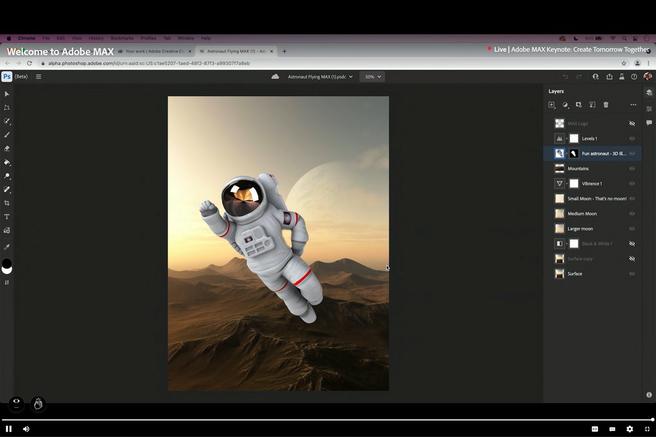The height and width of the screenshot is (437, 656).
Task: Hide the Mountains layer
Action: [x=632, y=169]
